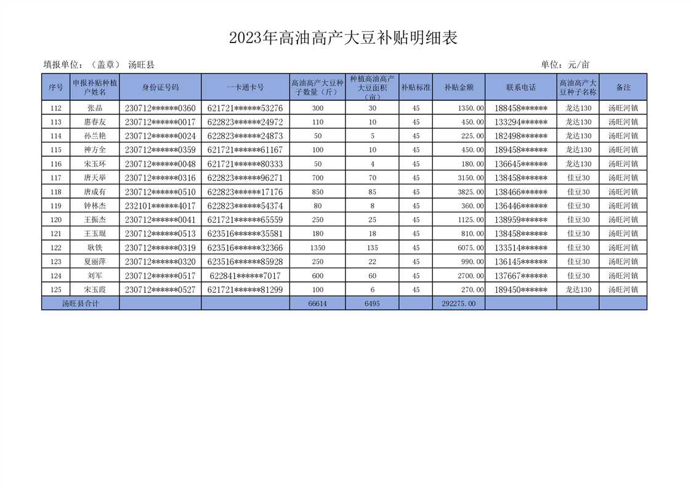The image size is (691, 488).
Task: Select the 补贴标准 header cell
Action: (416, 87)
